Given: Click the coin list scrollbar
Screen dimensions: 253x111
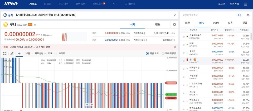Looking at the screenshot, I should point(251,36).
